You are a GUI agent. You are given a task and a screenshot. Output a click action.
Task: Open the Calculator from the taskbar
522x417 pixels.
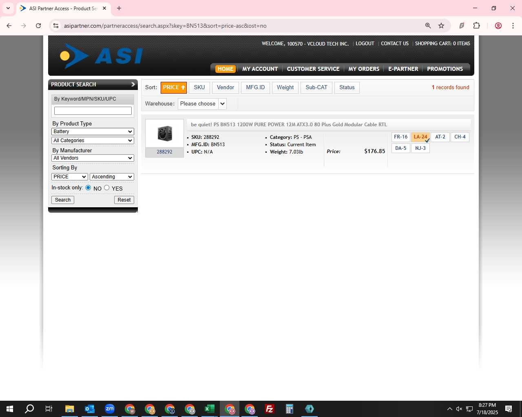(x=289, y=409)
